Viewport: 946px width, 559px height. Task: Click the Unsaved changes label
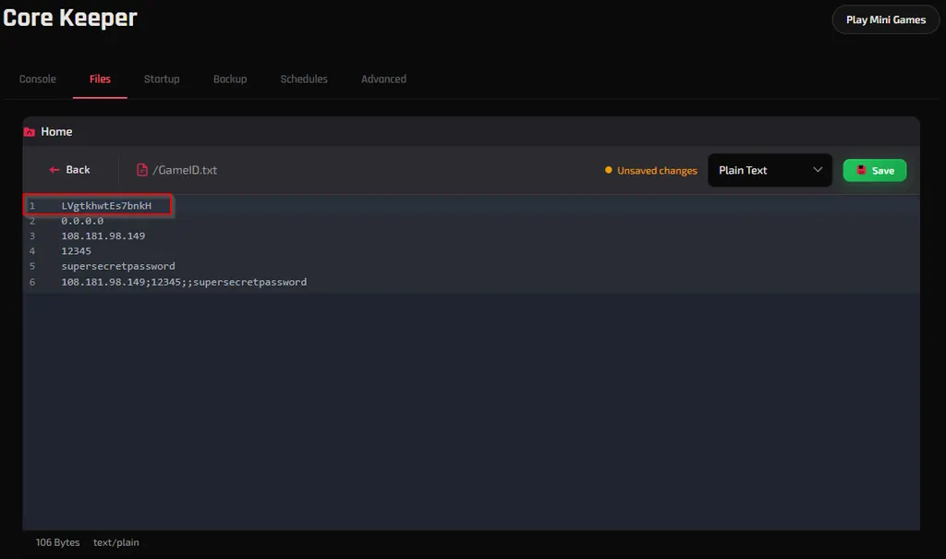[x=657, y=171]
